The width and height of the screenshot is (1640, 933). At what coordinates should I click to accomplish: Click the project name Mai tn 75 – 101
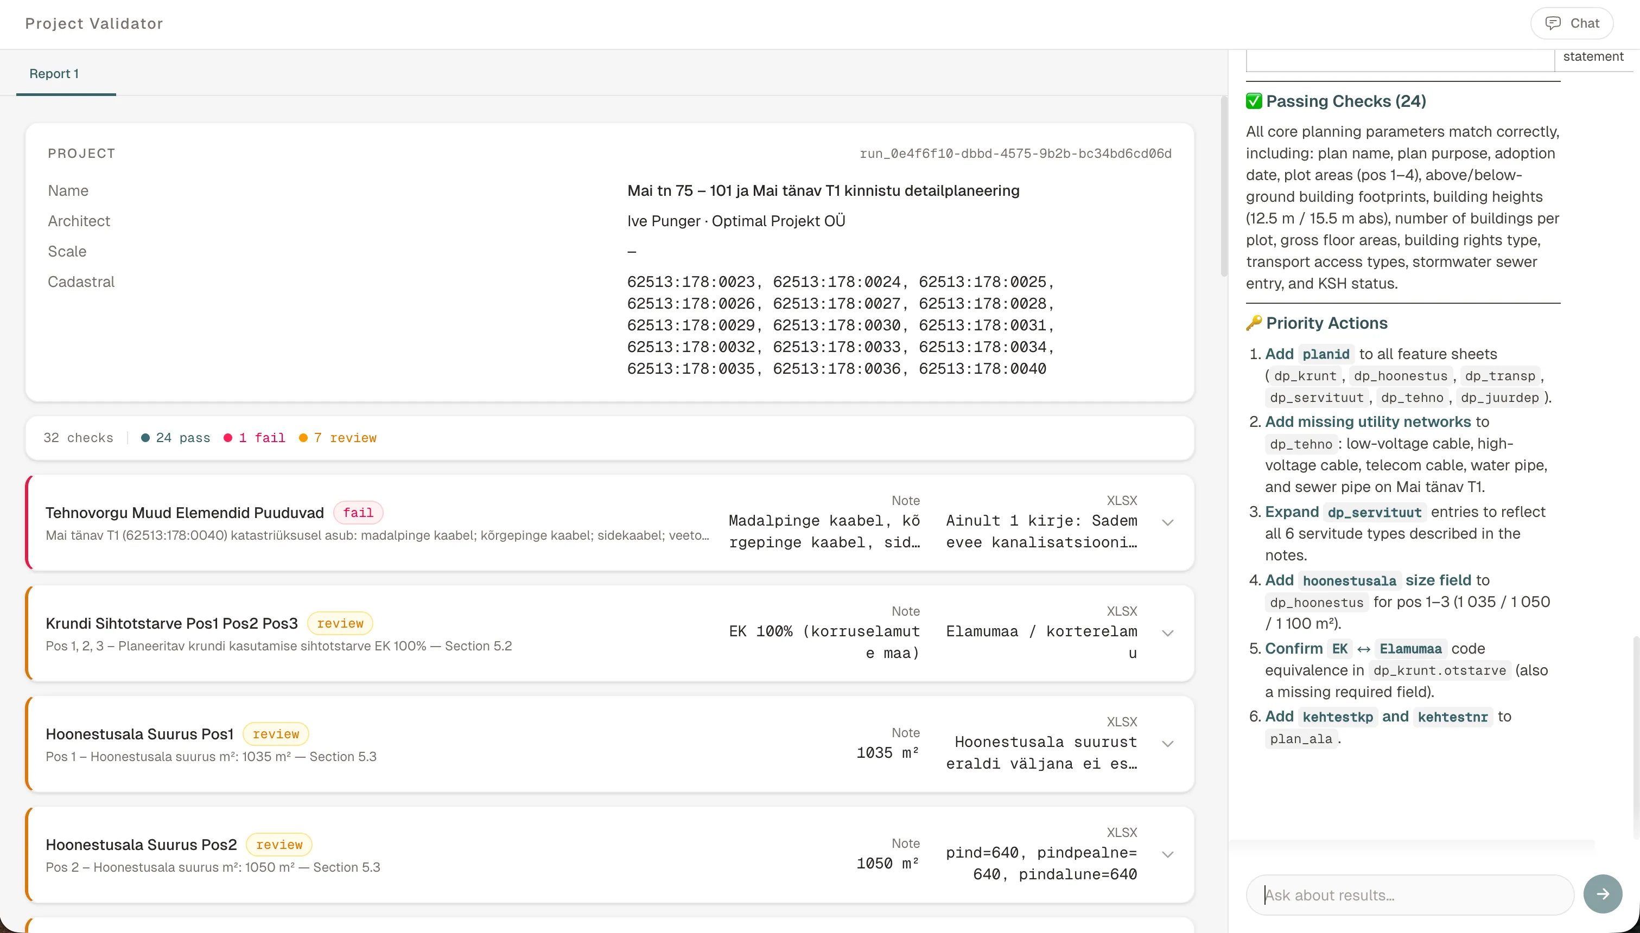pos(823,191)
